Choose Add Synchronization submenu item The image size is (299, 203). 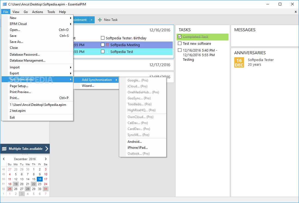[x=96, y=80]
